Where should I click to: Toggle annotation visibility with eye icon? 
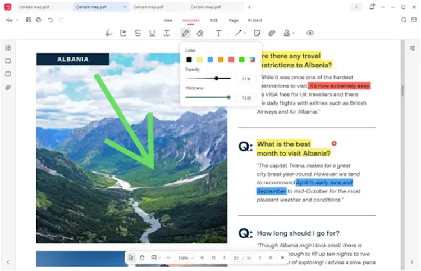(310, 33)
